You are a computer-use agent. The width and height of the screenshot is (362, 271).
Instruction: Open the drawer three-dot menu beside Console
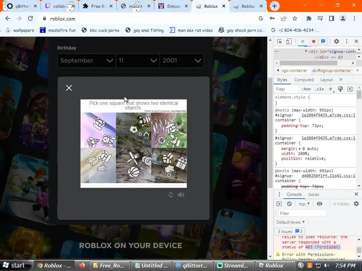[279, 194]
